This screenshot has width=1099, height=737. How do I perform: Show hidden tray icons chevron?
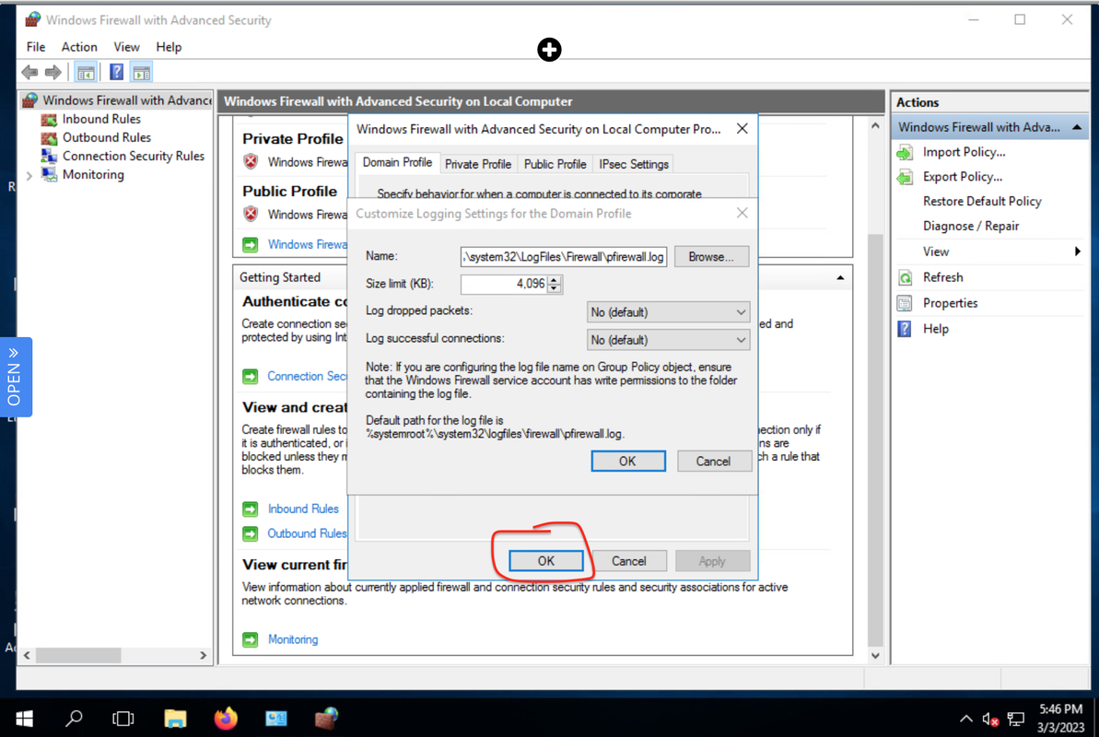pos(965,719)
